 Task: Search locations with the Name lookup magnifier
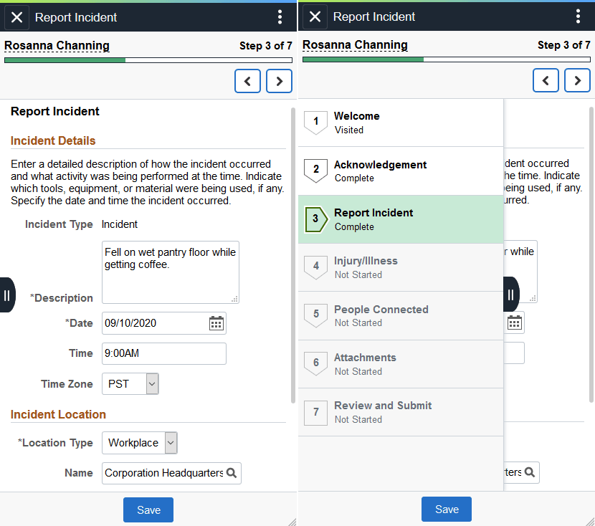tap(231, 473)
